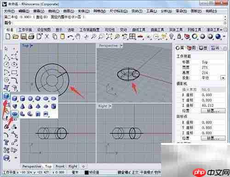Switch to the 曲线工具 toolbar tab
The height and width of the screenshot is (177, 230).
pyautogui.click(x=139, y=29)
